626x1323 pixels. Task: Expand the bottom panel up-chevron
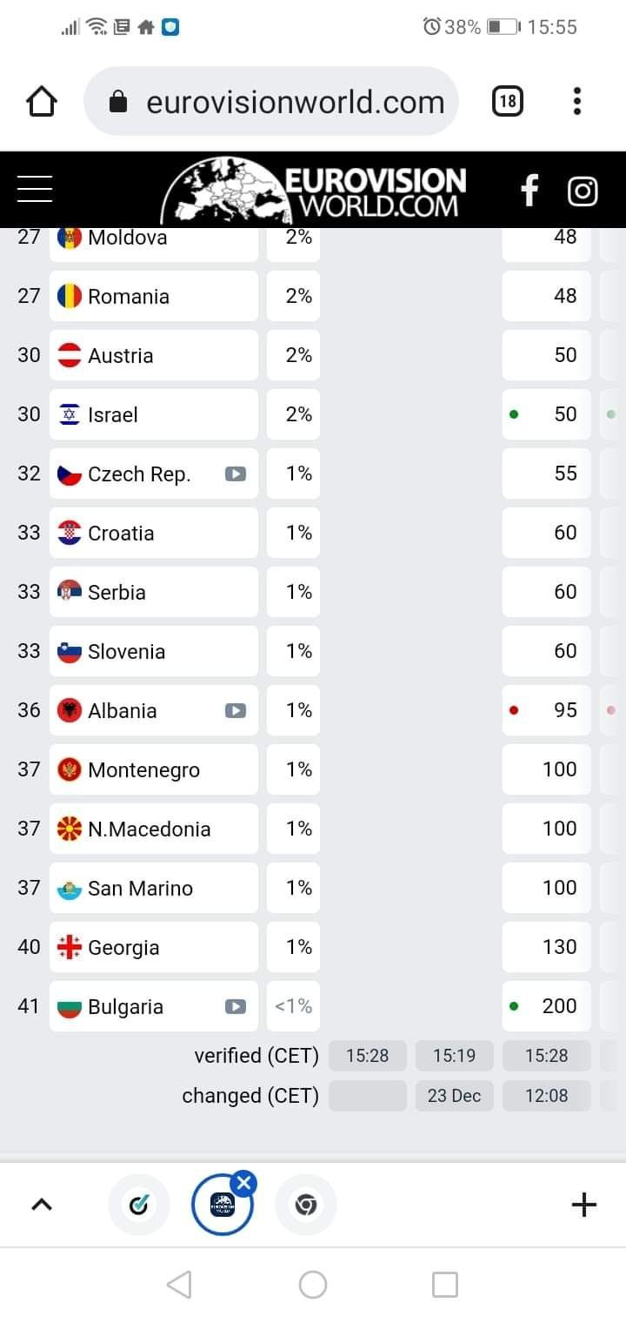42,1205
